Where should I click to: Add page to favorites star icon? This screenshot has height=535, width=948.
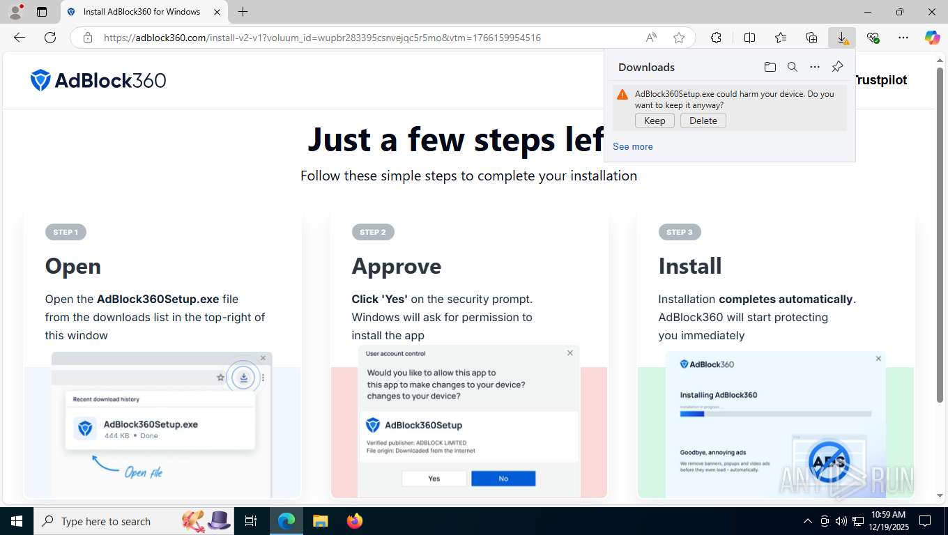(679, 38)
